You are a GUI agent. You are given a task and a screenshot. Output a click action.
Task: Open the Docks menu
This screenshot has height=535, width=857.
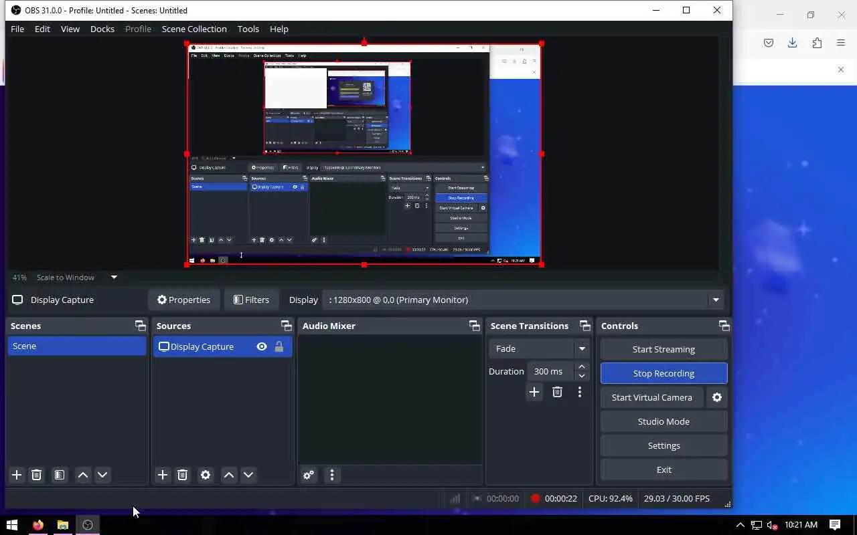102,29
